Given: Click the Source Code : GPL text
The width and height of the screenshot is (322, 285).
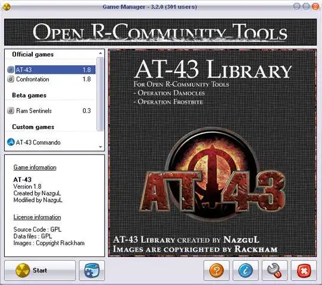Looking at the screenshot, I should (37, 229).
